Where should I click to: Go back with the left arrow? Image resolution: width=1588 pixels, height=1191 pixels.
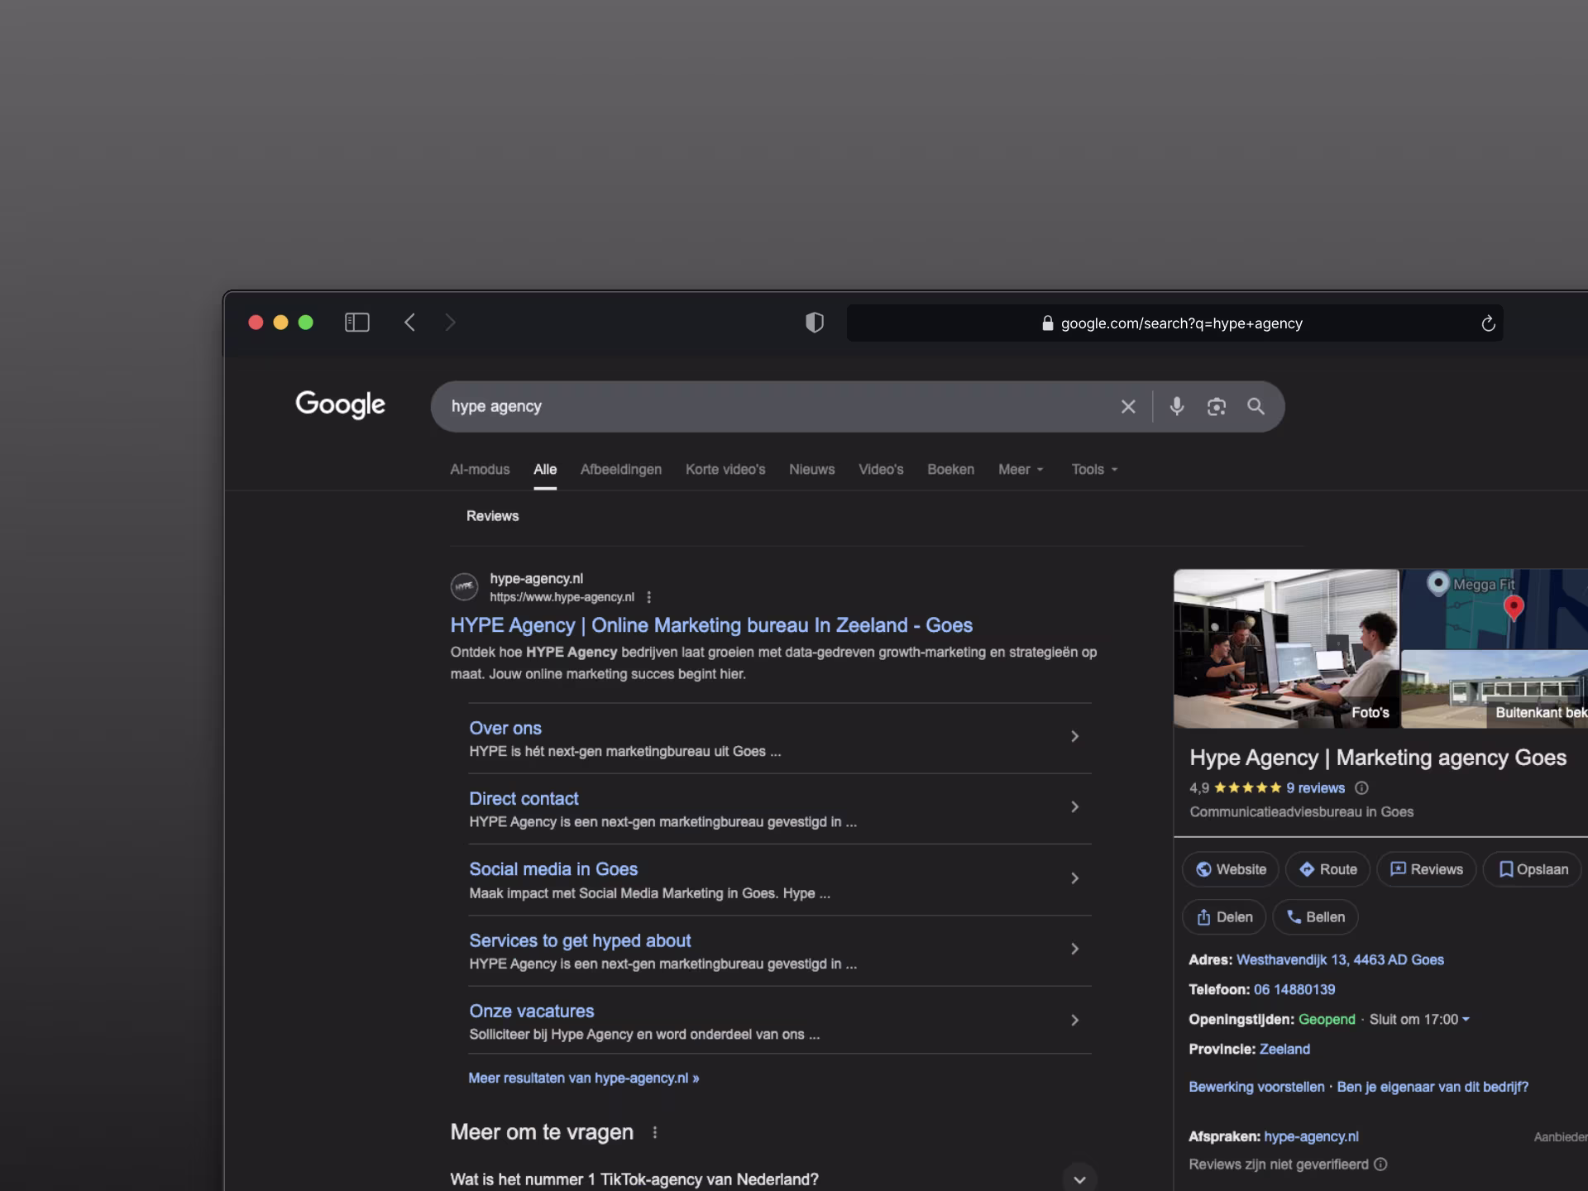[x=409, y=323]
